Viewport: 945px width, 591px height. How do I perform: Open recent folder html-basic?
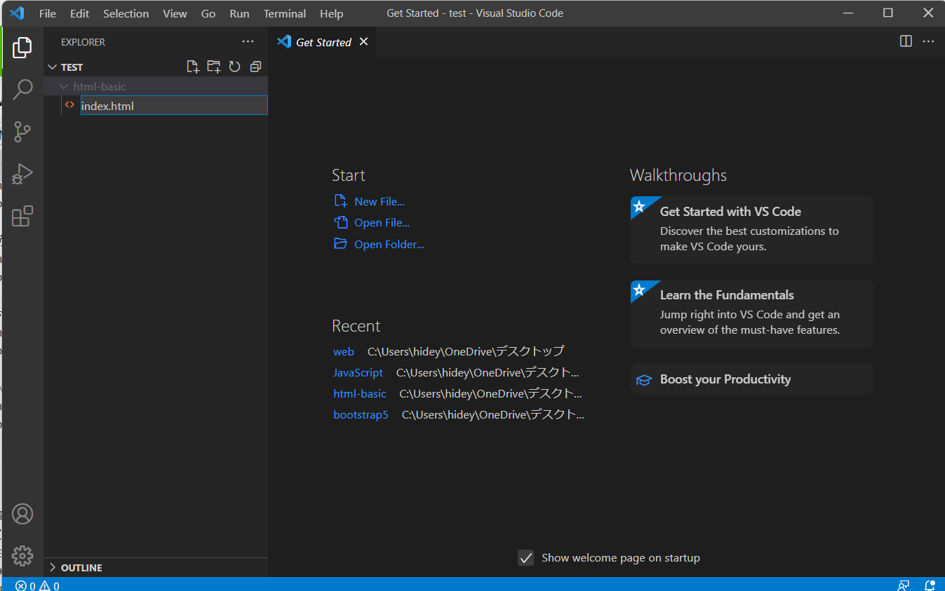click(360, 394)
